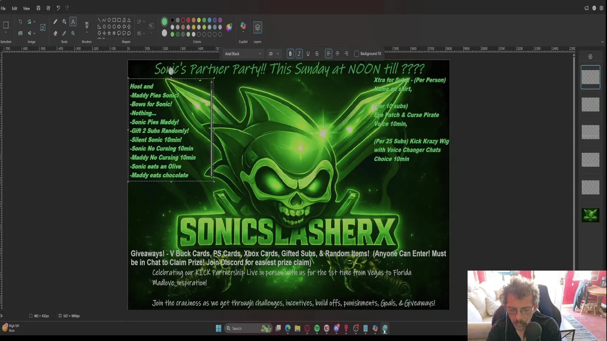
Task: Pick the black color in palette
Action: (x=172, y=20)
